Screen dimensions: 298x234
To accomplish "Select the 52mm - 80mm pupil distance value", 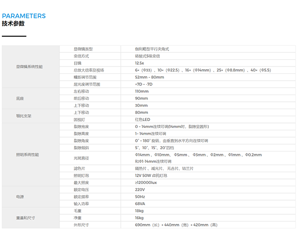I will click(x=149, y=77).
